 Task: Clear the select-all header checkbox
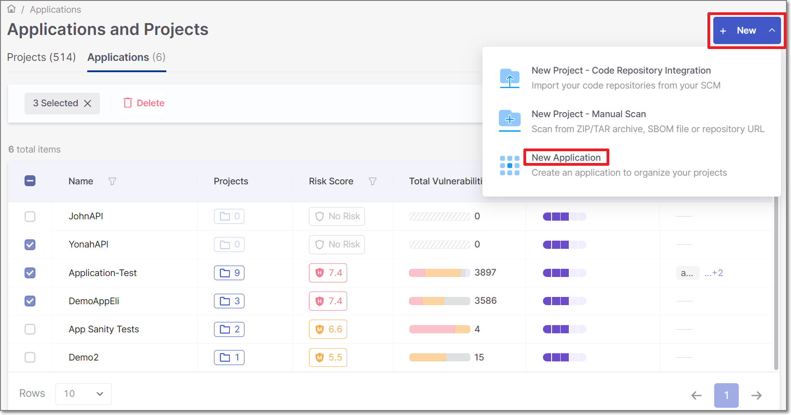(x=30, y=181)
